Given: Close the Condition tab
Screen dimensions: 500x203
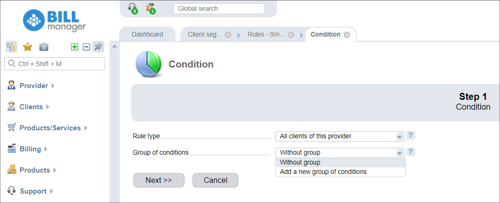Looking at the screenshot, I should (x=346, y=35).
